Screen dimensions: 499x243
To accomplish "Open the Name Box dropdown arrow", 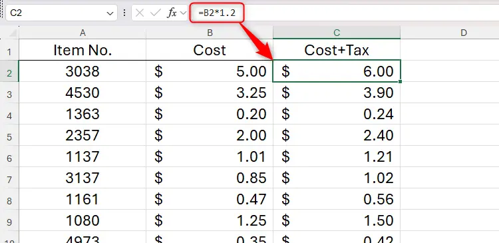I will coord(110,13).
